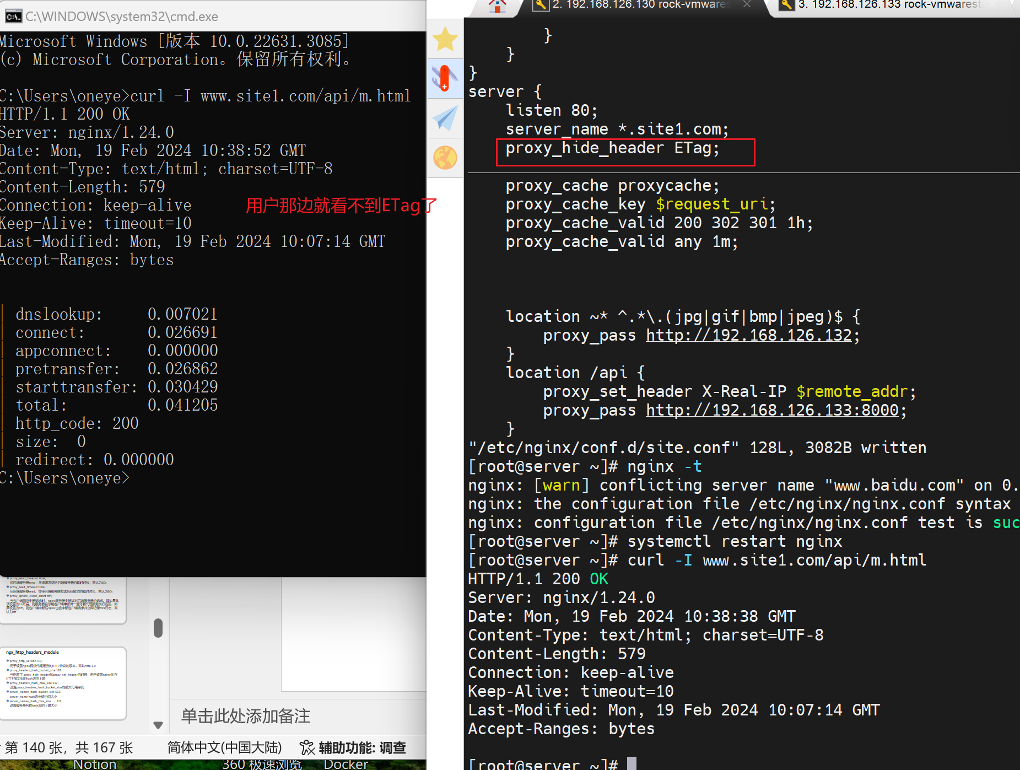The image size is (1020, 770).
Task: Click the scroll-down arrow in slide panel
Action: (158, 725)
